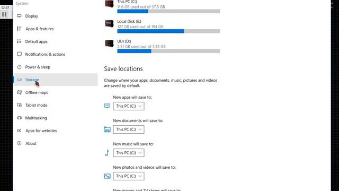Click the Offline maps map icon
The height and width of the screenshot is (191, 339).
click(x=19, y=92)
